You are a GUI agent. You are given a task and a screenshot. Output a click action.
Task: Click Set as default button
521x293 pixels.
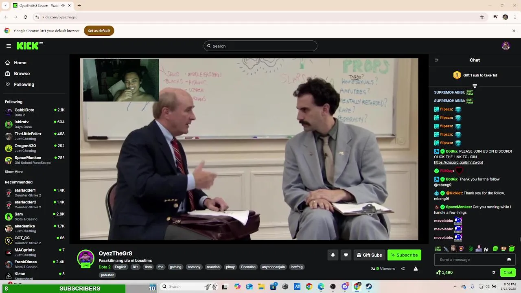tap(99, 31)
